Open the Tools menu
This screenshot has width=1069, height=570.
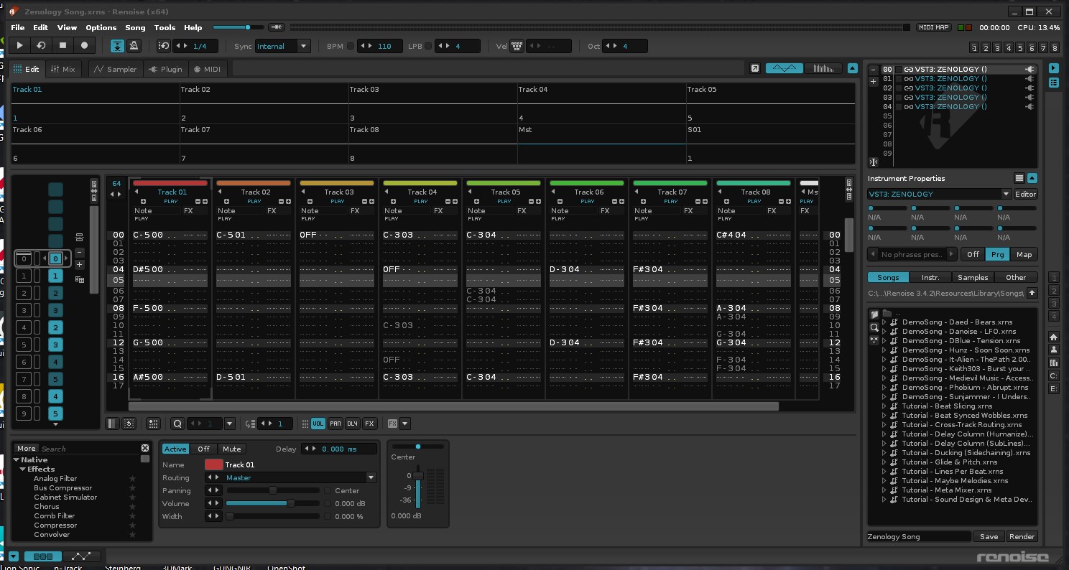(165, 27)
